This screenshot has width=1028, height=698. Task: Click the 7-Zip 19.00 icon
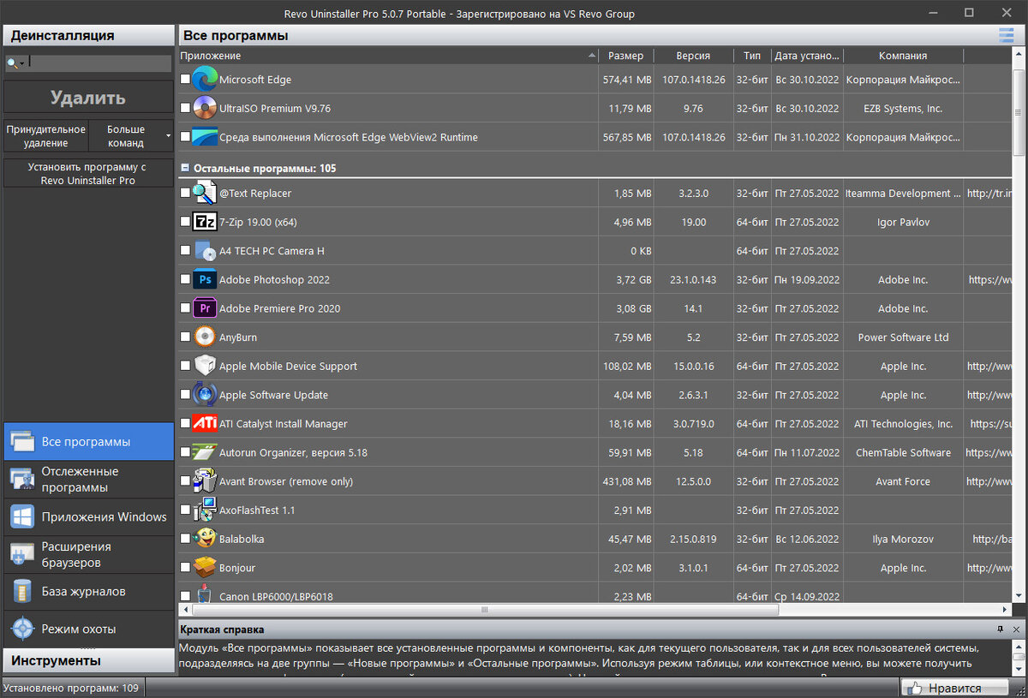[205, 222]
